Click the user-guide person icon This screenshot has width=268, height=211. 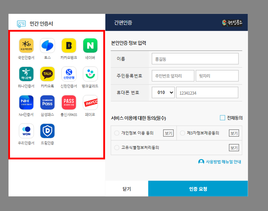pos(201,162)
